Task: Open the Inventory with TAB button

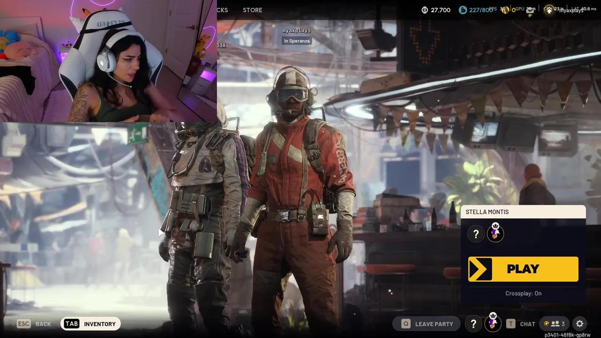Action: [x=91, y=324]
